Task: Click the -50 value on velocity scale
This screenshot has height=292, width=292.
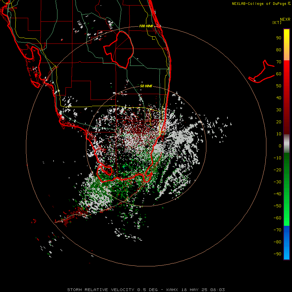Action: 277,206
